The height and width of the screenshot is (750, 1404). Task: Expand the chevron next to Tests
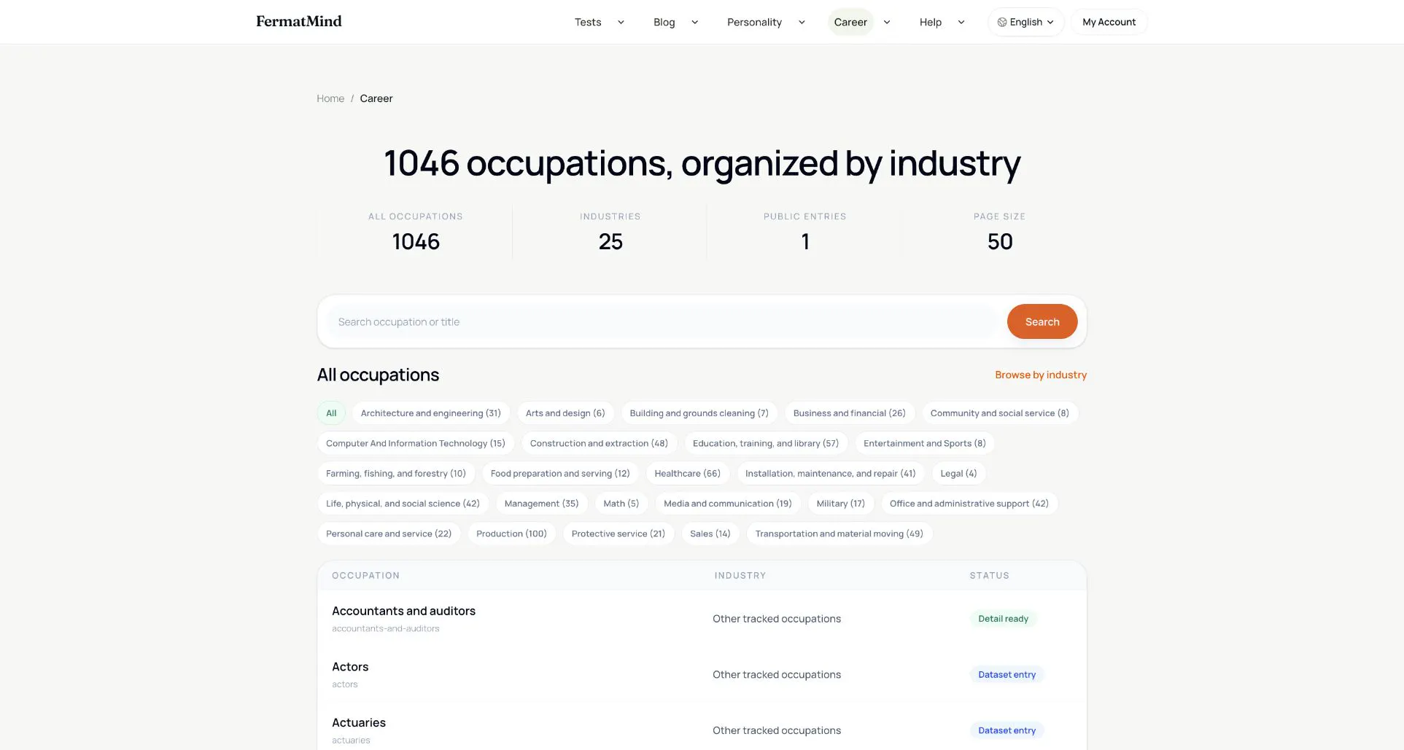(x=621, y=22)
